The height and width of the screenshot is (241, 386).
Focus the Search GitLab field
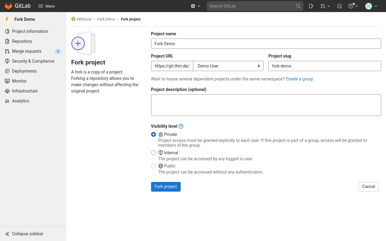[255, 6]
